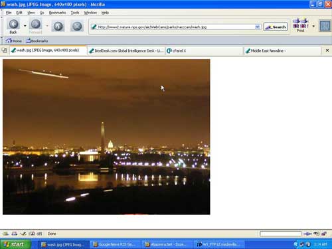
Task: Open the Windows Start menu
Action: tap(15, 244)
